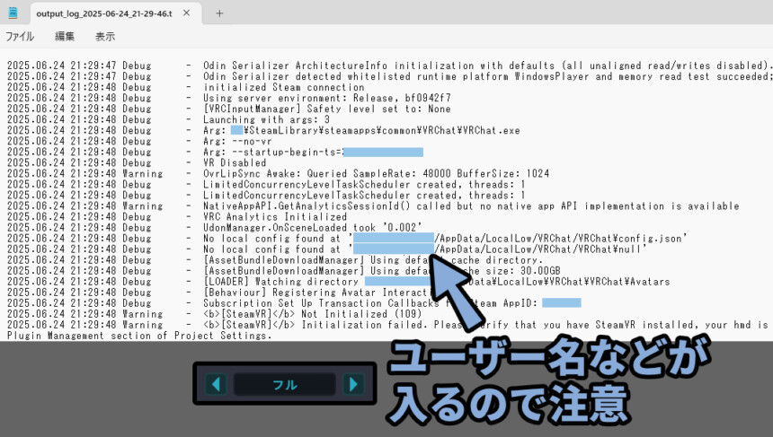Click 'NativeAppAPI.GetAnalyticsSessionId()' warning line

(x=373, y=206)
